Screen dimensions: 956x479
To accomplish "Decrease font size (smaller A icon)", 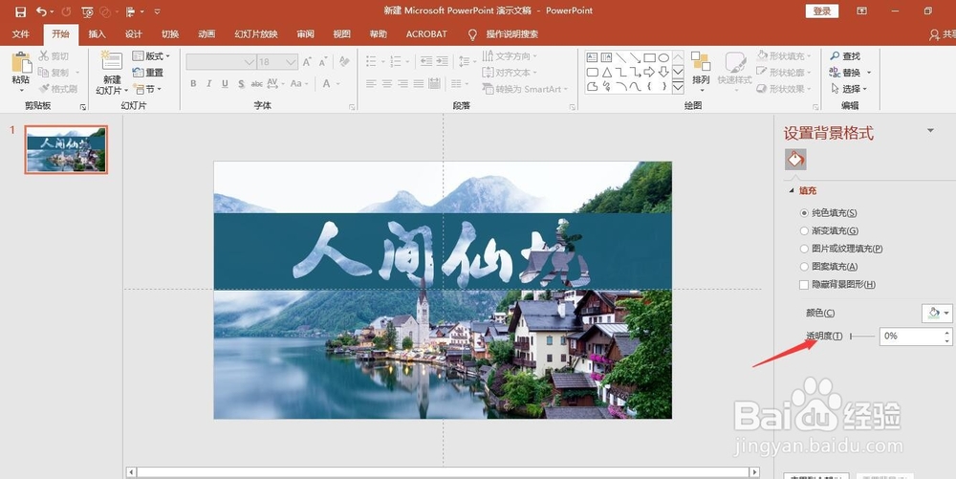I will [323, 61].
